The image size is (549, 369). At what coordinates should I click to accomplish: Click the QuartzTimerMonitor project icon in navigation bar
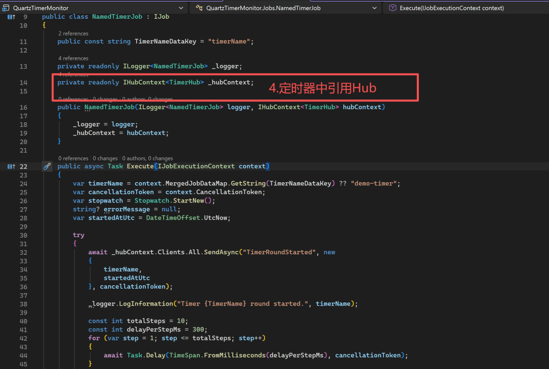click(6, 8)
